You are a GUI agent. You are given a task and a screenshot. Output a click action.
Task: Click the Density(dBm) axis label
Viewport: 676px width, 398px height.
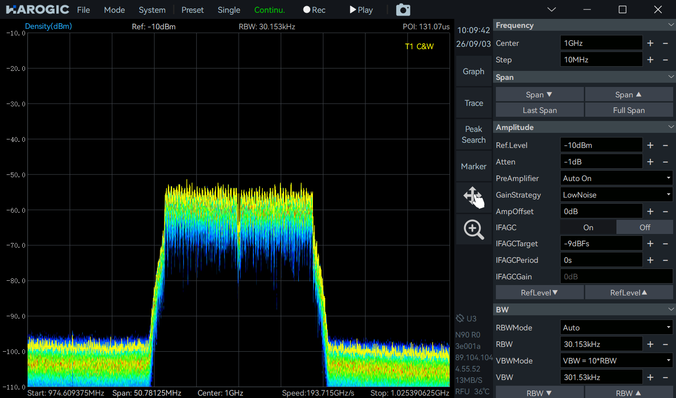point(48,26)
